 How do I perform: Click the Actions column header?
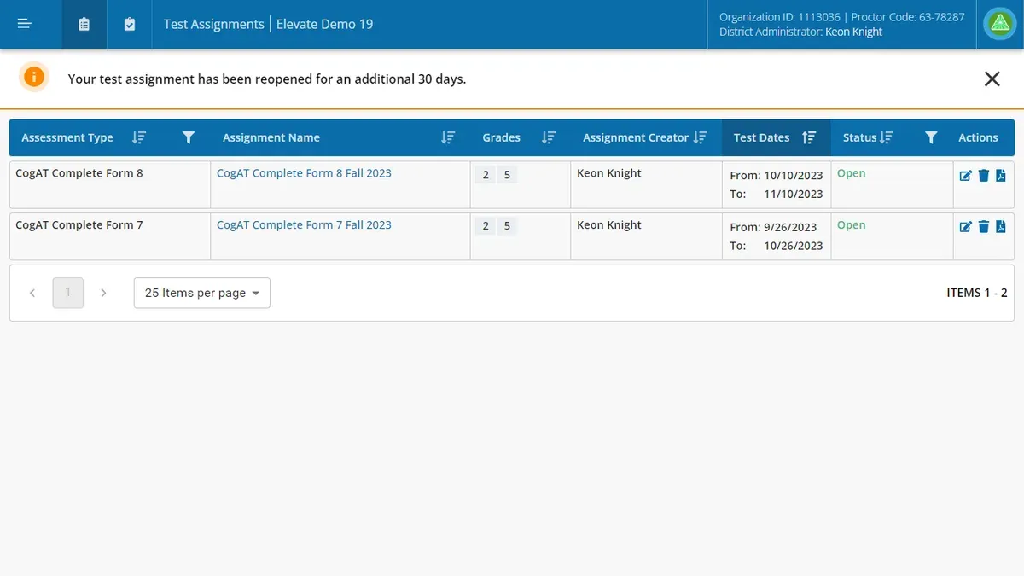pos(978,137)
